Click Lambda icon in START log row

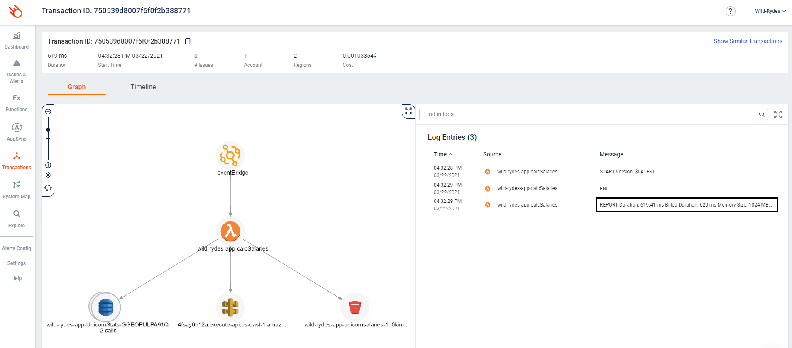point(488,172)
